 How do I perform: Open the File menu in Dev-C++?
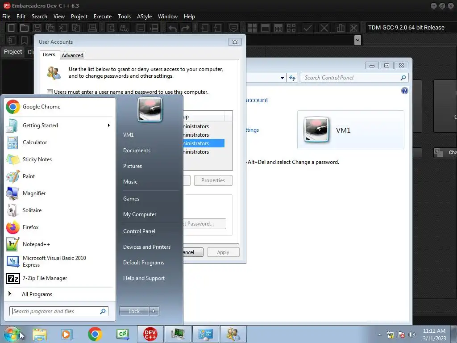point(6,17)
